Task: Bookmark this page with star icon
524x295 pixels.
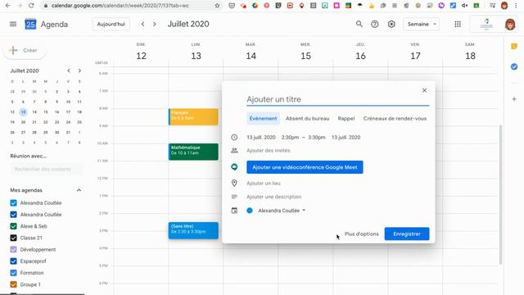Action: tap(217, 6)
